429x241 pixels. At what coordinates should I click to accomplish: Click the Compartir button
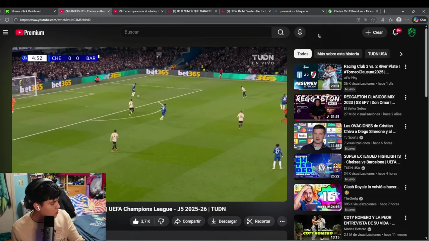tap(187, 221)
